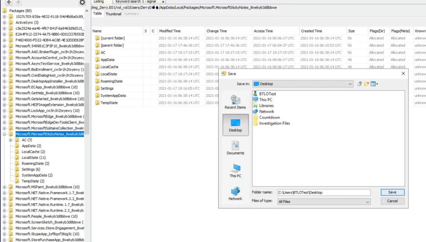This screenshot has height=242, width=426.
Task: Open the tree settings gear icon
Action: click(82, 2)
